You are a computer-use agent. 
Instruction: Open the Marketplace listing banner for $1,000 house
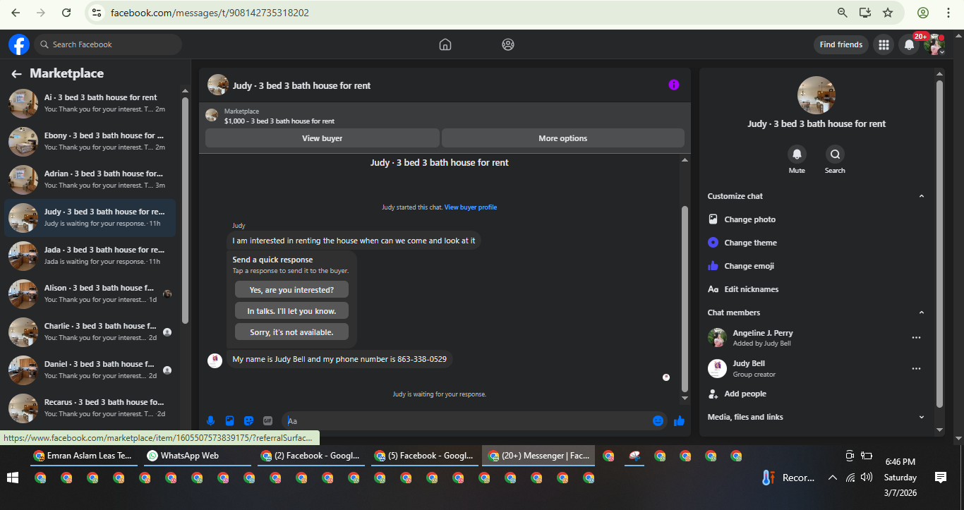click(445, 116)
